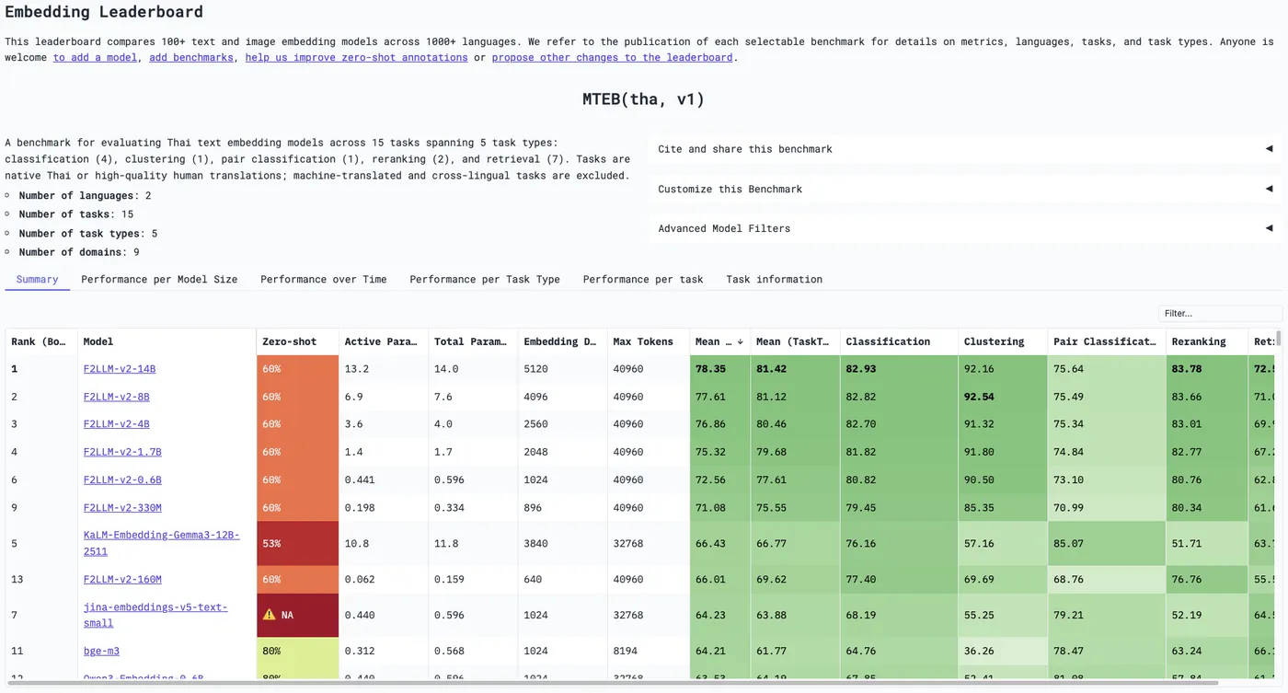Switch to the Performance per Model Size tab
Screen dimensions: 1288x693
(x=159, y=279)
